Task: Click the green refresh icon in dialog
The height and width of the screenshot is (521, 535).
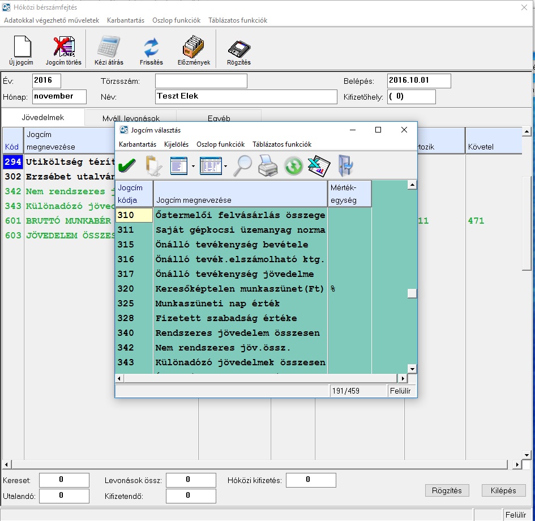Action: coord(293,166)
